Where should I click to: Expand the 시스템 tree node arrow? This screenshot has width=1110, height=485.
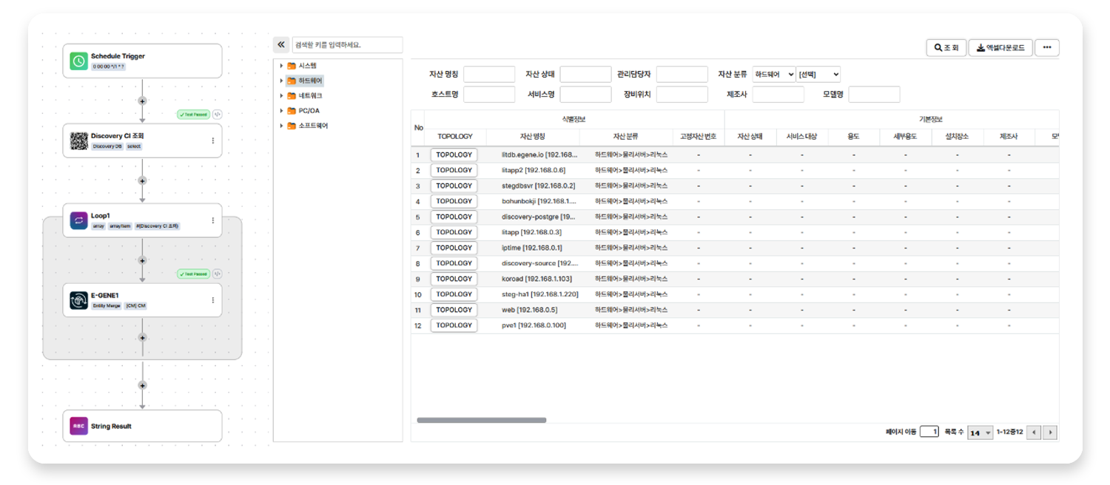(281, 66)
